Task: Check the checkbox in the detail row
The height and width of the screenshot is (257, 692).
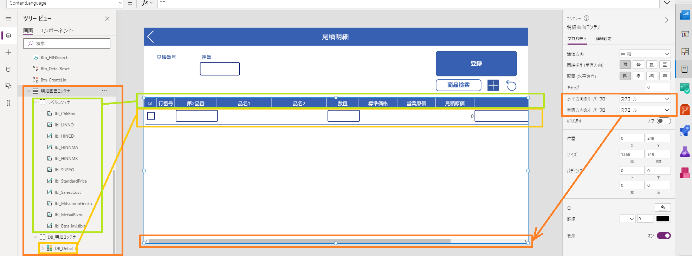Action: (x=151, y=116)
